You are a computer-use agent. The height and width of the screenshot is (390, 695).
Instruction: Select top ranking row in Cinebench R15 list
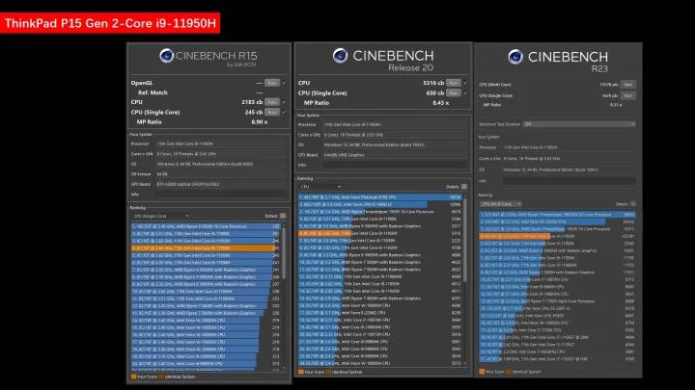207,226
